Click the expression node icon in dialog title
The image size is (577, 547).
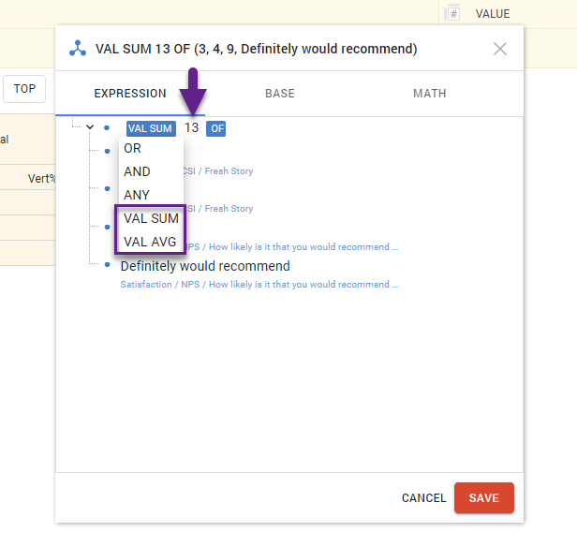[78, 49]
